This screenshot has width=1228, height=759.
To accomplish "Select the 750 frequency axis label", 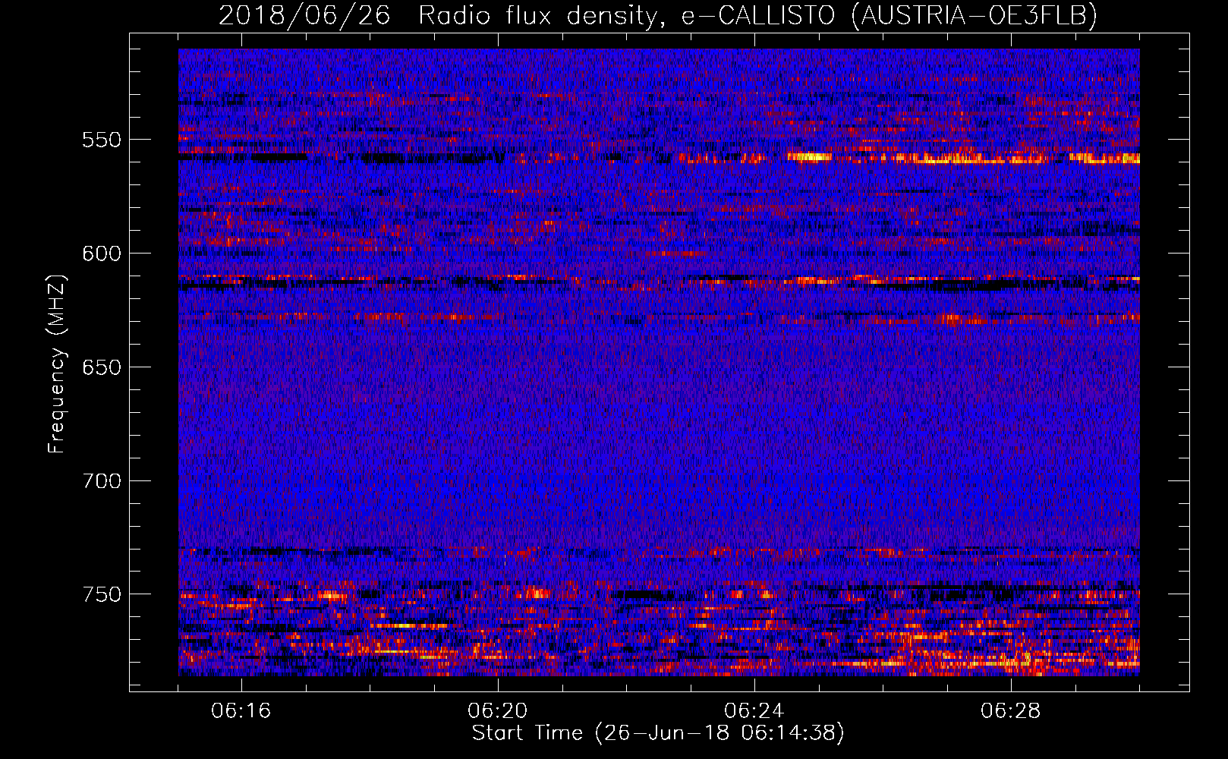I will point(102,594).
